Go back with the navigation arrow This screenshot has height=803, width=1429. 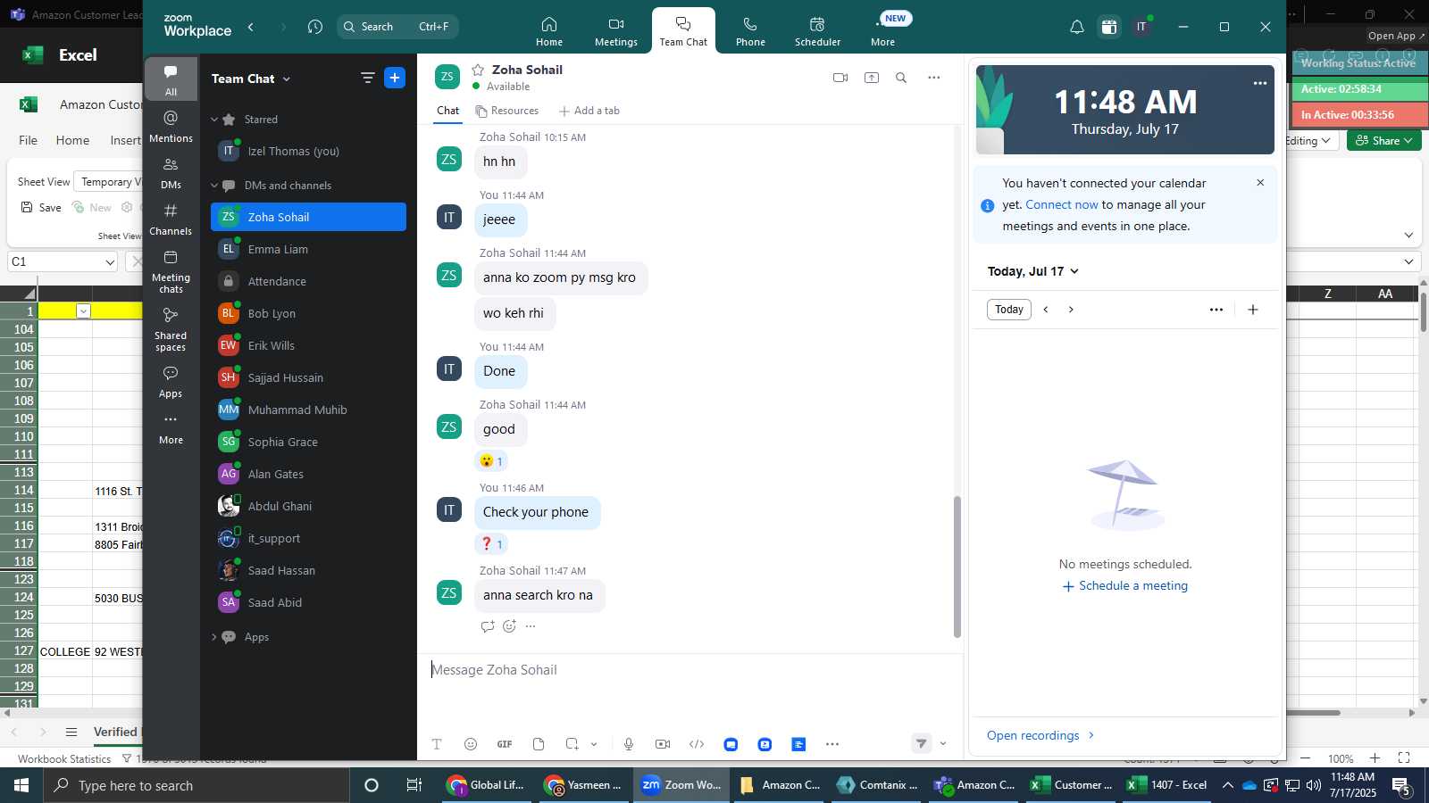pos(251,27)
